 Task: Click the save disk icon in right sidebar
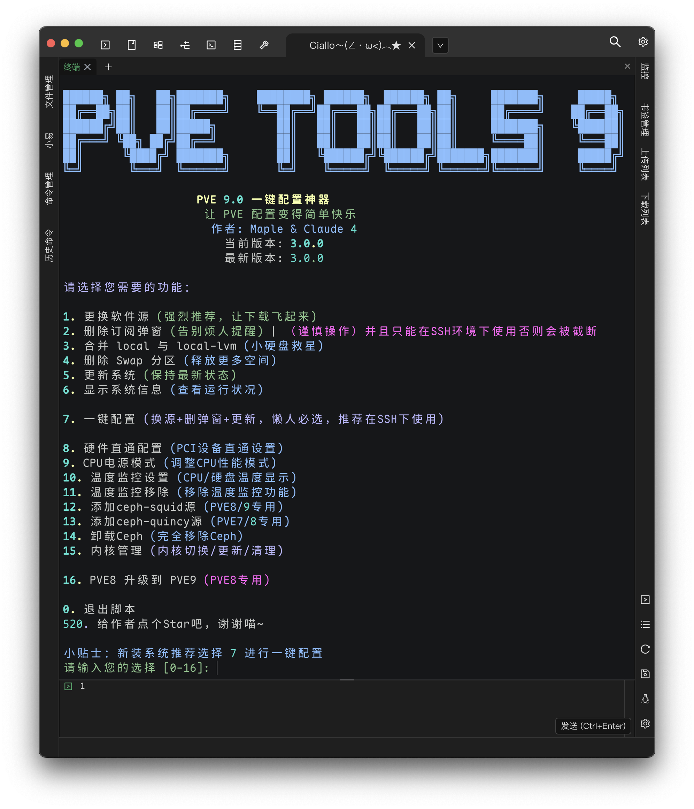coord(645,673)
